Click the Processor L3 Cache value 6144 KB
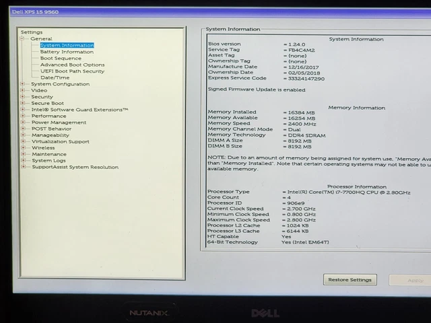This screenshot has height=323, width=431. tap(298, 231)
